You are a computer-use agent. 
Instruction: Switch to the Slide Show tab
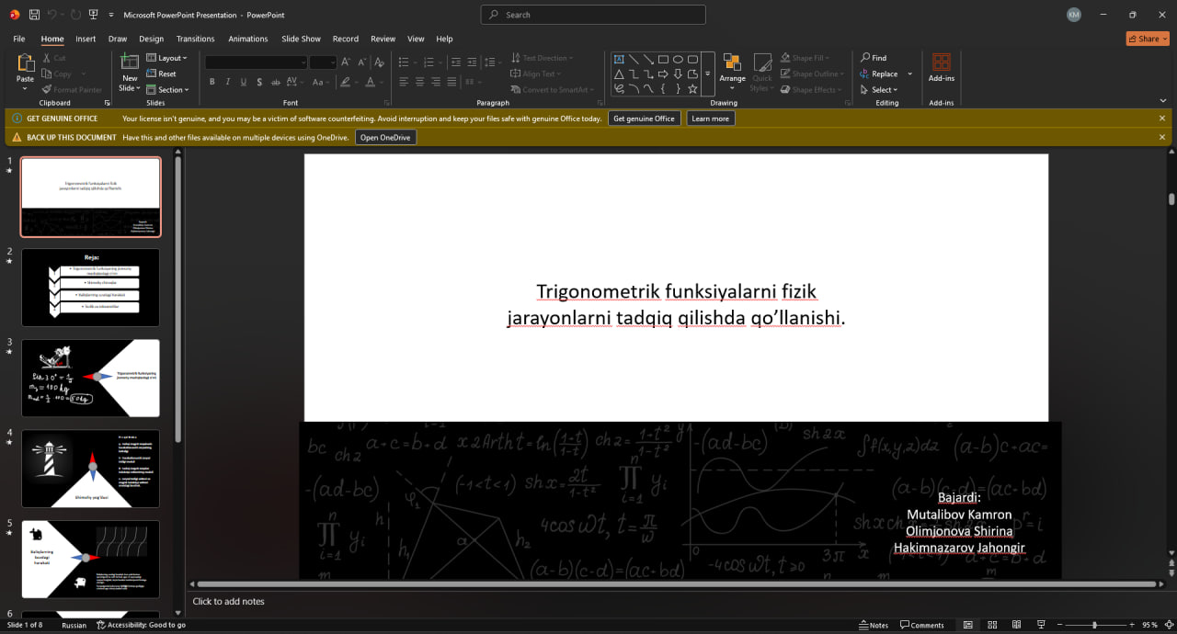click(x=301, y=39)
